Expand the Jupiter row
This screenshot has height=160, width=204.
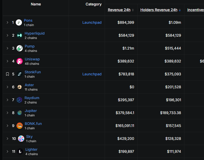7,113
